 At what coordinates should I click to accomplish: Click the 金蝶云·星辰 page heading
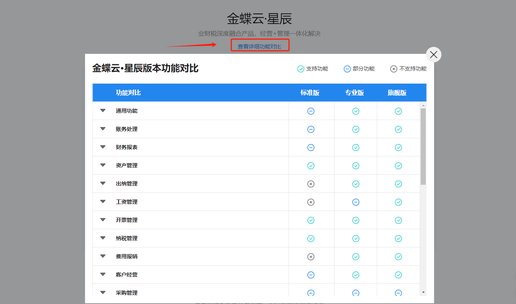[259, 19]
